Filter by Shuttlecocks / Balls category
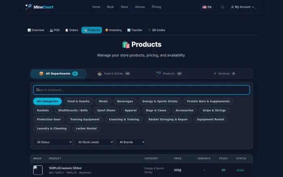The width and height of the screenshot is (283, 177). pyautogui.click(x=73, y=110)
